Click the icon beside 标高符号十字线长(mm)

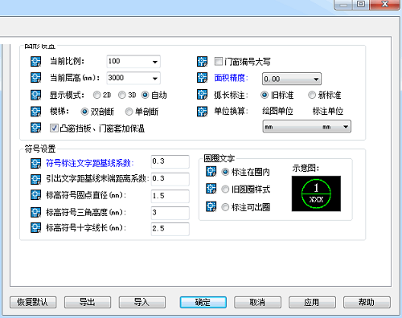click(x=35, y=228)
